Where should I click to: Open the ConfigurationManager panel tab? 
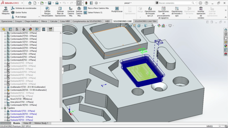17,29
